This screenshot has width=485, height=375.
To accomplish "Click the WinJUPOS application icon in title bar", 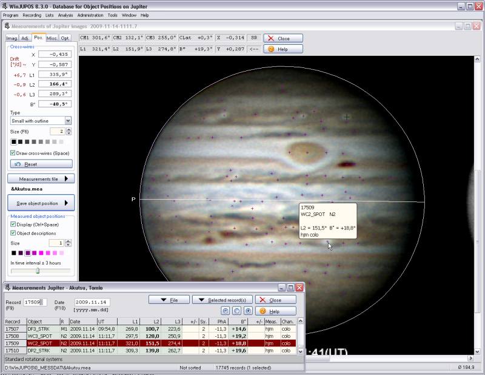I will [5, 6].
